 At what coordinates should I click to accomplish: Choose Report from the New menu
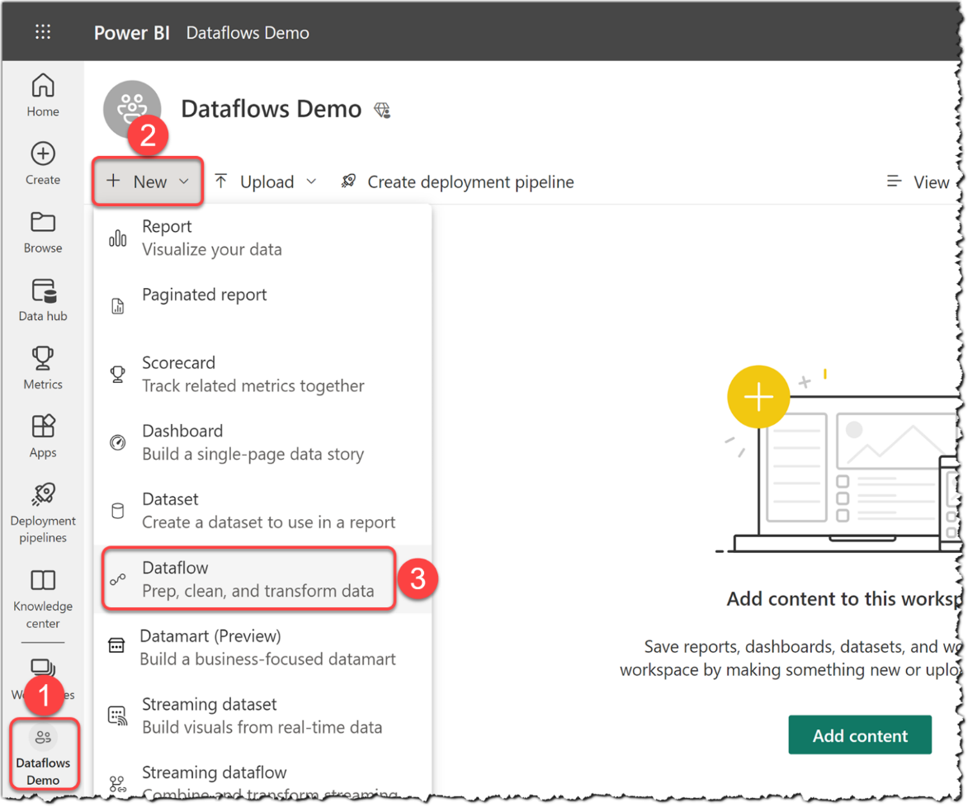point(262,238)
